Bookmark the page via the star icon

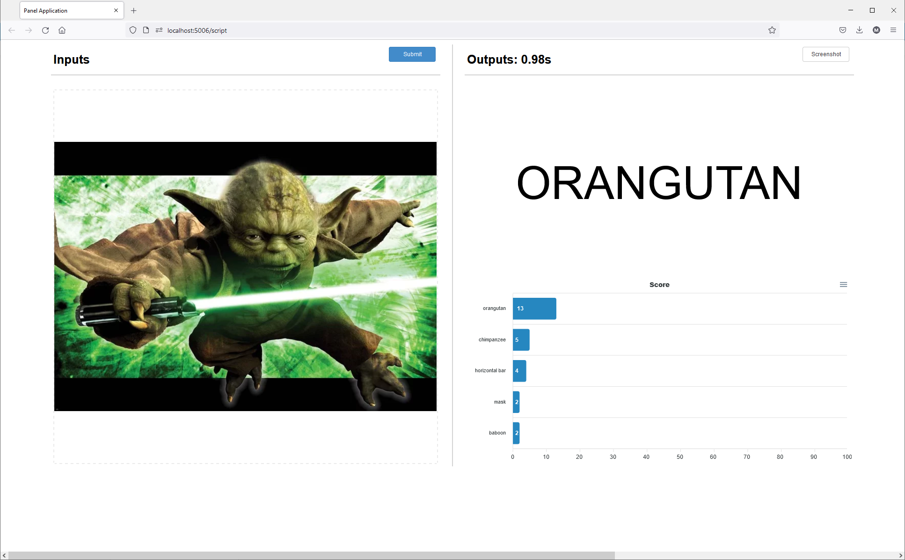(x=772, y=30)
